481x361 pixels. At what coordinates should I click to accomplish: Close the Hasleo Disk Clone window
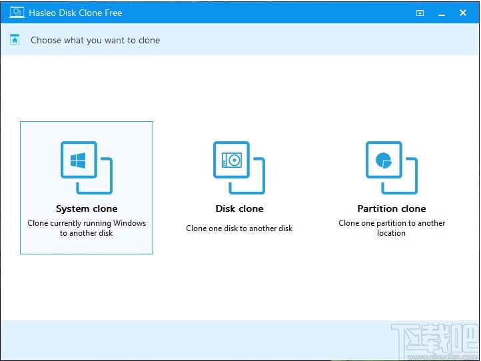(x=463, y=13)
